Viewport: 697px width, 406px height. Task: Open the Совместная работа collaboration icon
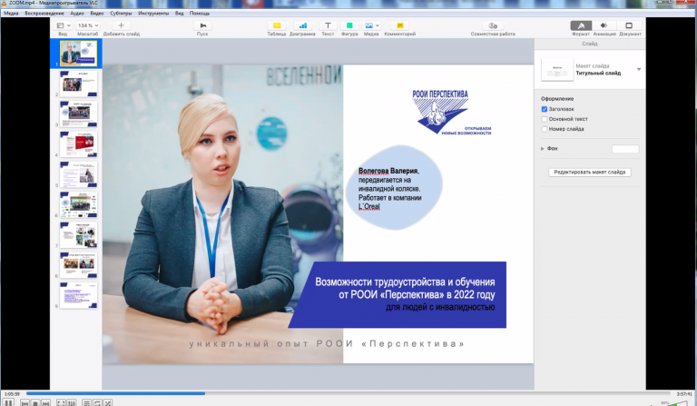(x=493, y=25)
